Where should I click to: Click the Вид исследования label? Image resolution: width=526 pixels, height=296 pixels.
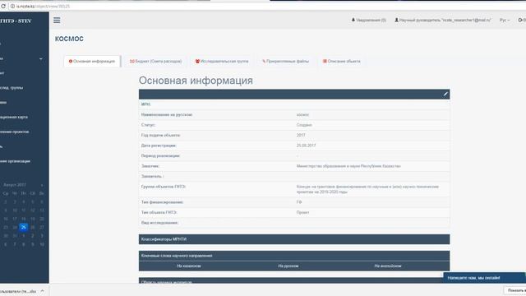point(159,223)
